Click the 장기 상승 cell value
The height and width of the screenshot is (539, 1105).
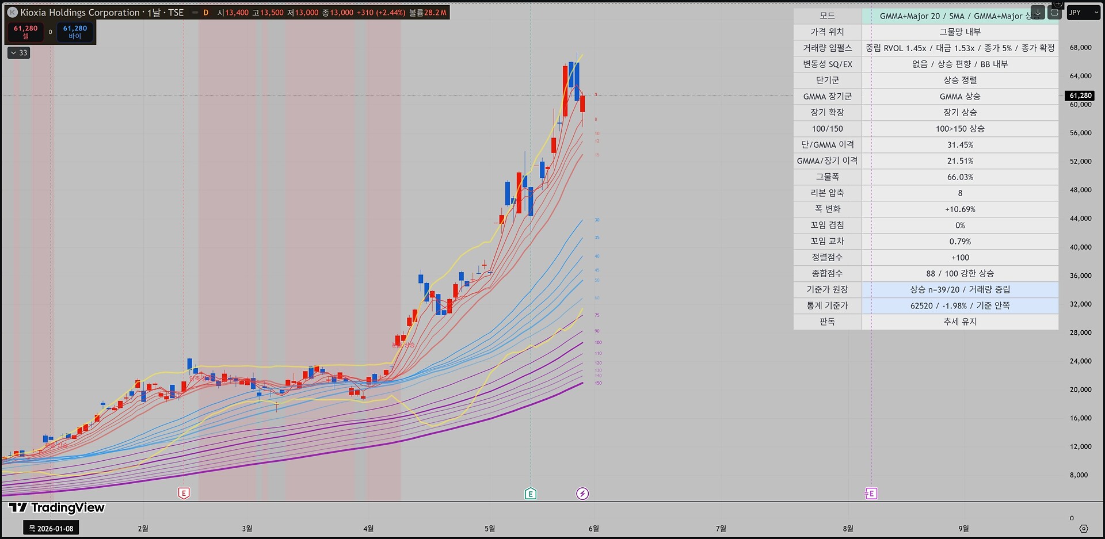[x=960, y=112]
